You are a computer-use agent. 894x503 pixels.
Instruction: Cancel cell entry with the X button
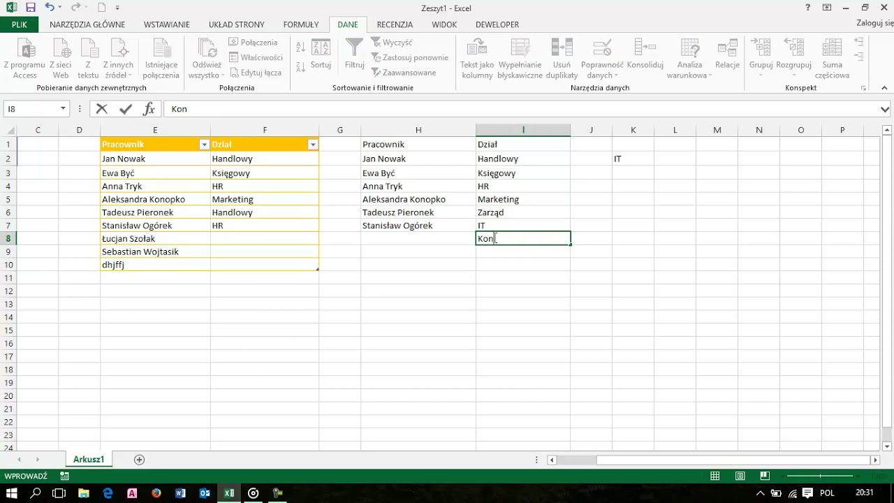(x=102, y=109)
